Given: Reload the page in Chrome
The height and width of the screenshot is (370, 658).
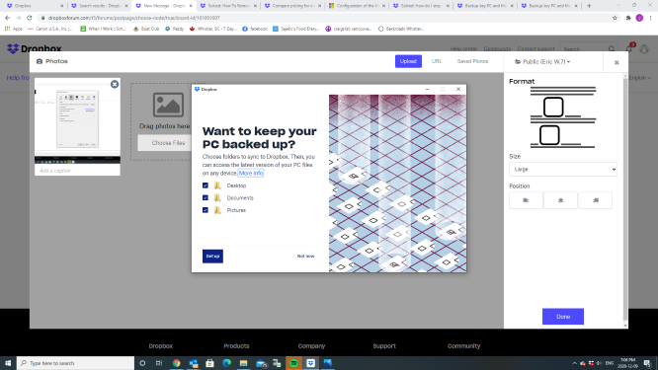Looking at the screenshot, I should pos(29,18).
